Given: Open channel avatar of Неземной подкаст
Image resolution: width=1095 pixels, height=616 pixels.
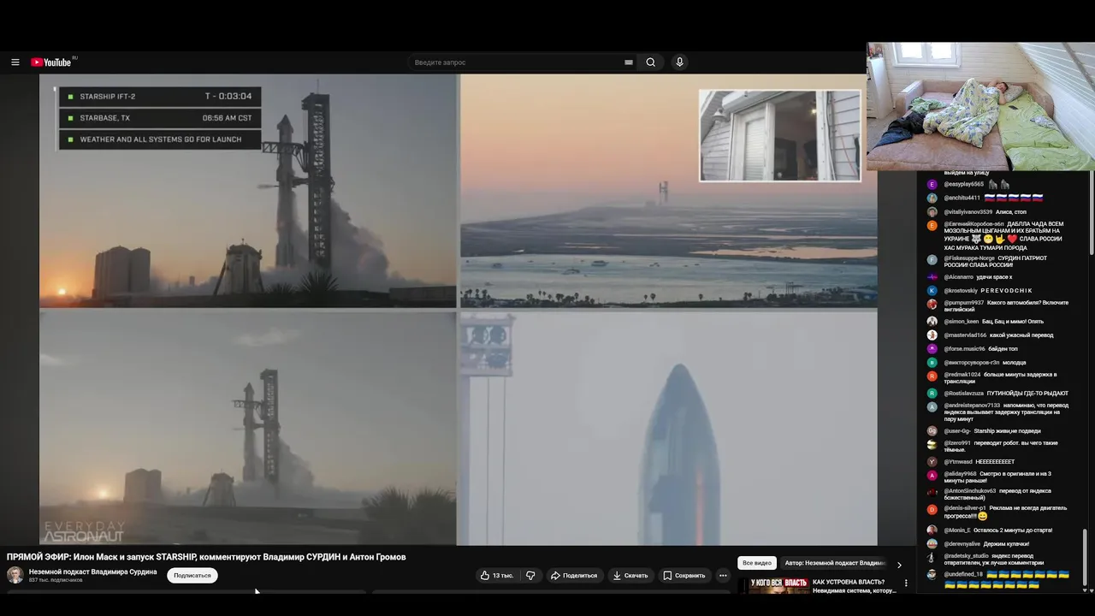Looking at the screenshot, I should pyautogui.click(x=15, y=575).
